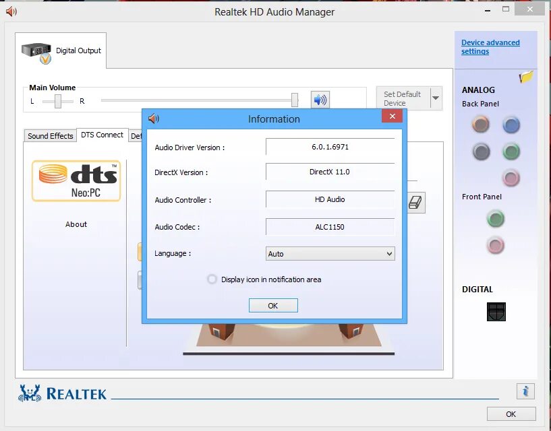Click the eraser icon behind the dialog
Image resolution: width=551 pixels, height=431 pixels.
click(x=415, y=203)
